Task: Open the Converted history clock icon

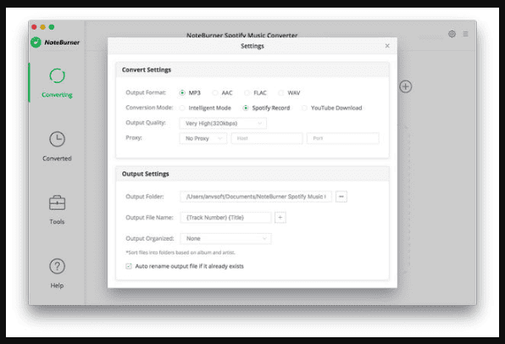Action: [57, 139]
